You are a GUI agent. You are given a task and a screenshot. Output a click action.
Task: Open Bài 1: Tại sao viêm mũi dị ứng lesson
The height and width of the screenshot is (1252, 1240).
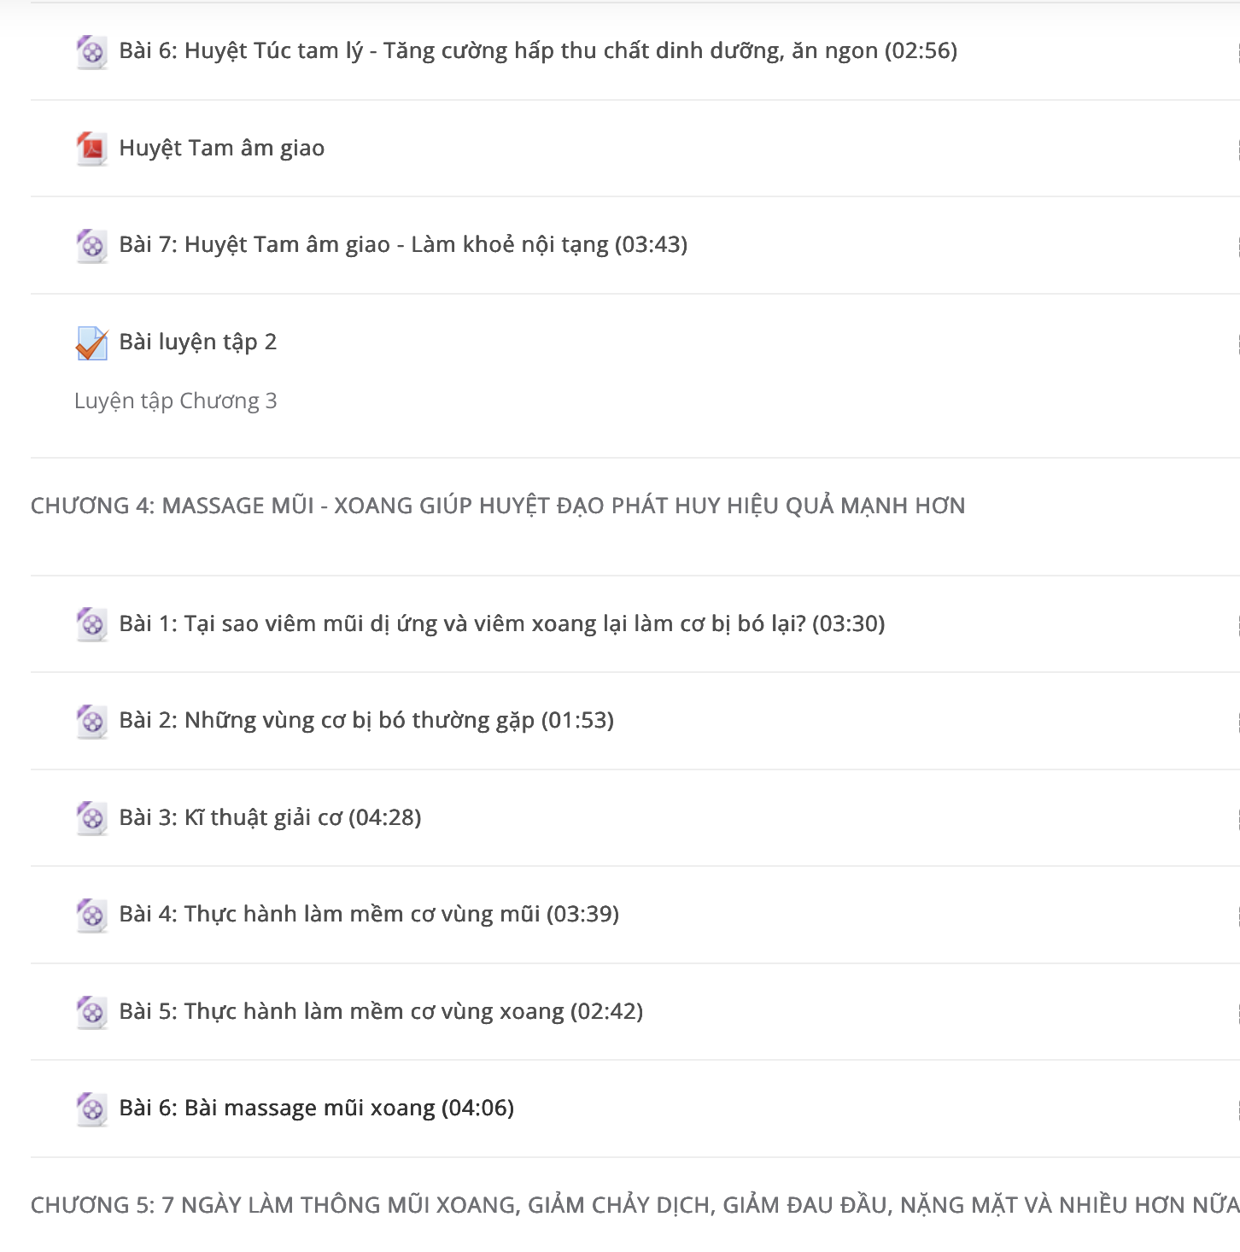[x=502, y=623]
